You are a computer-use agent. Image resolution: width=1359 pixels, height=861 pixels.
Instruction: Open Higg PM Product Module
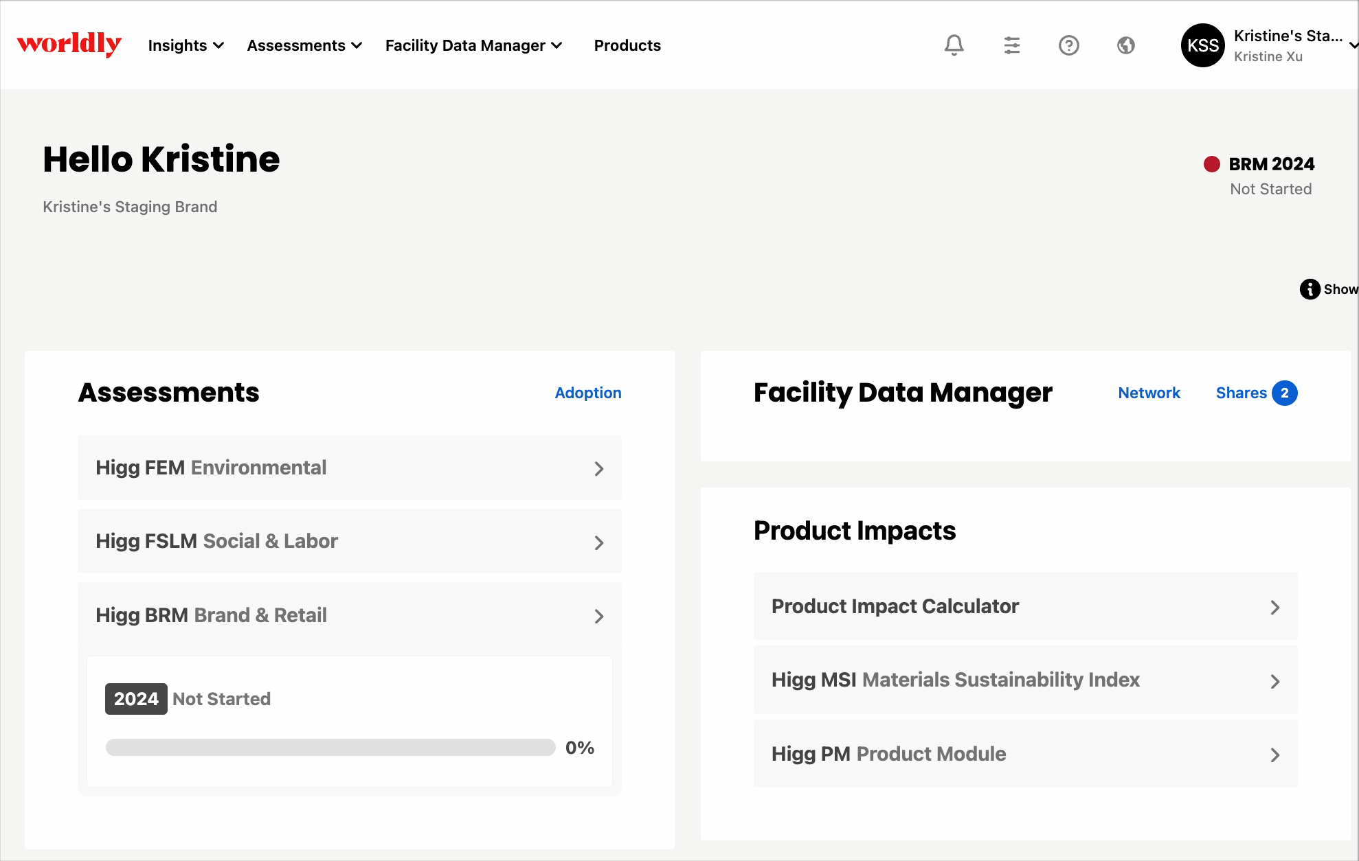[x=1025, y=754]
